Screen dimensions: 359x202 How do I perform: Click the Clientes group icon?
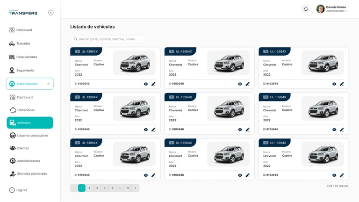[x=13, y=148]
